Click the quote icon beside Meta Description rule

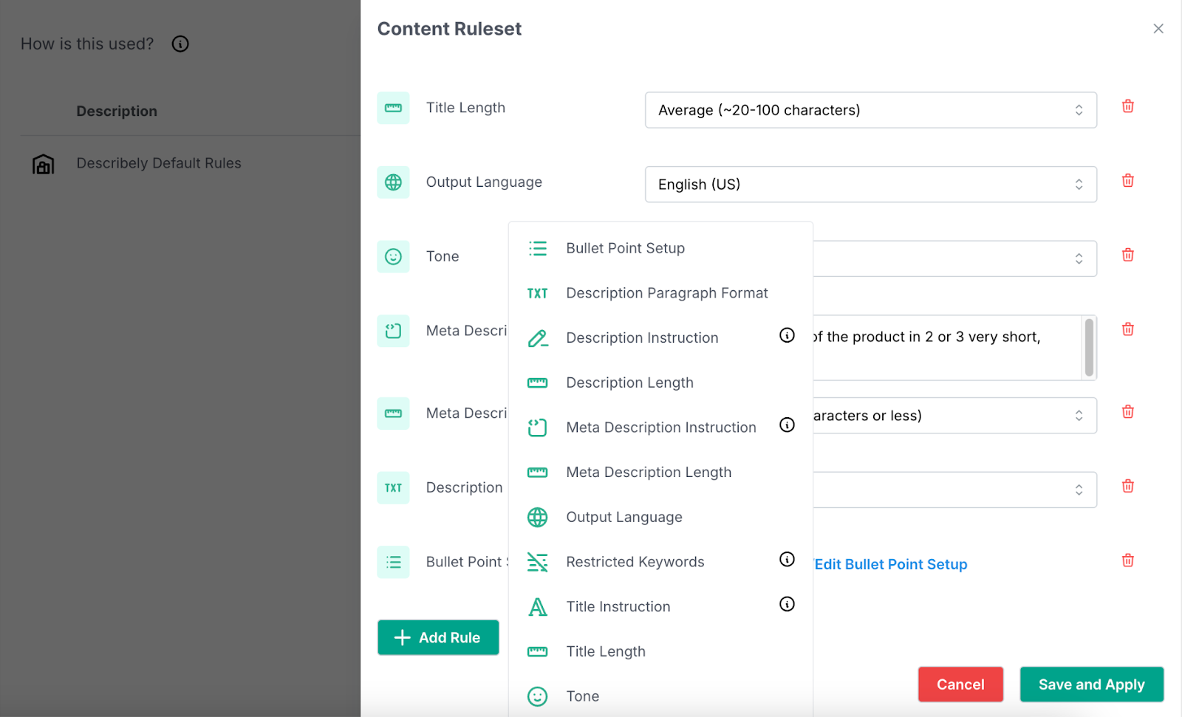click(x=393, y=331)
